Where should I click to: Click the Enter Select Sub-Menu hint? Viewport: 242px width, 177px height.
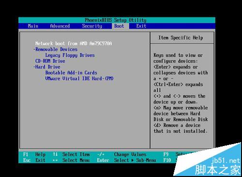(126, 160)
